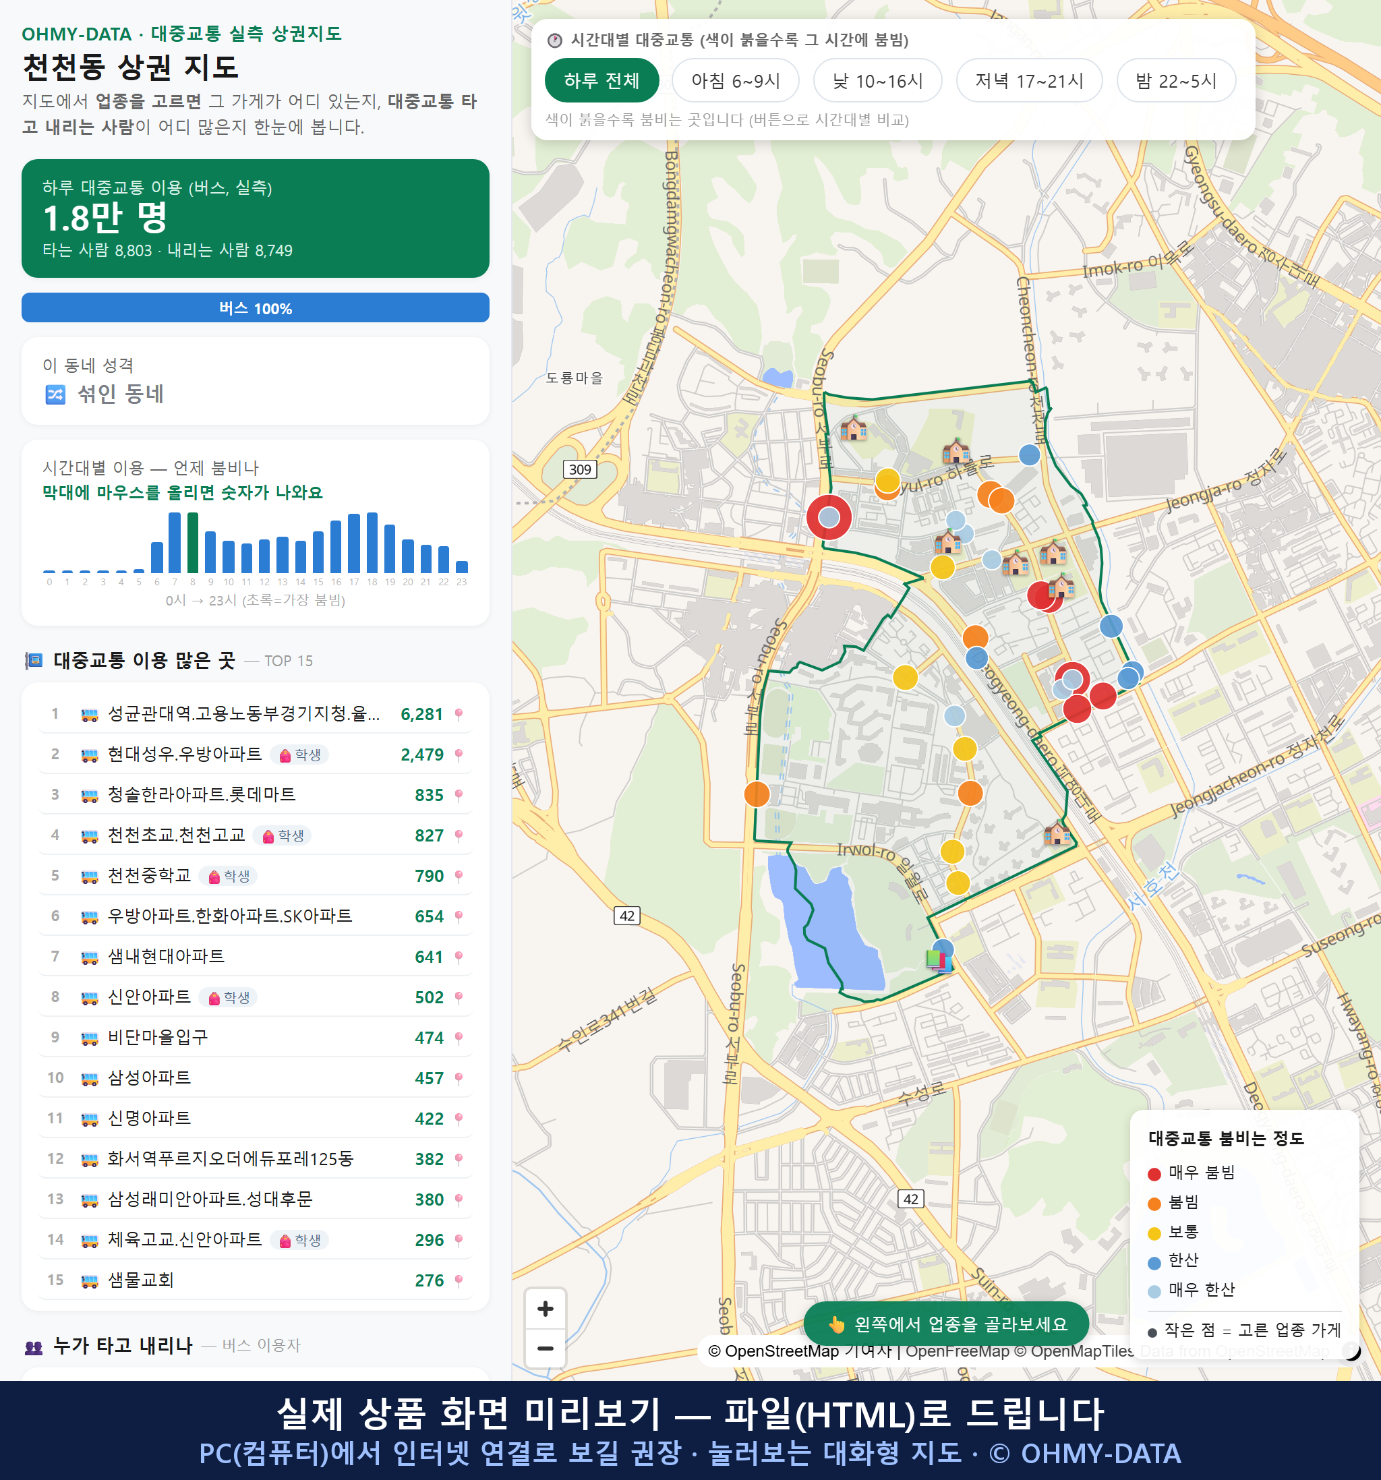Screen dimensions: 1381x1480
Task: Click the light blue 매우 한산 legend swatch
Action: coord(1154,1292)
